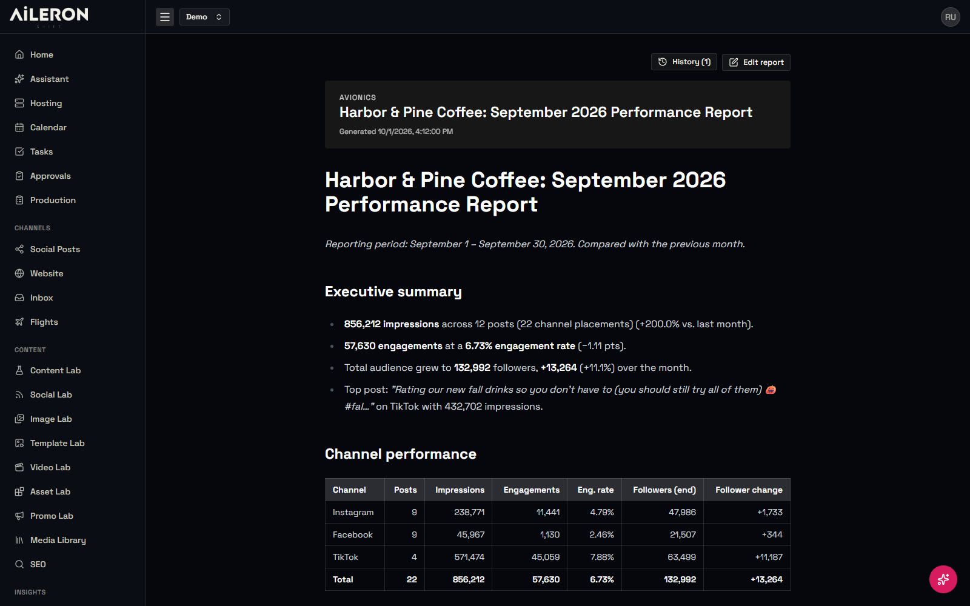Viewport: 970px width, 606px height.
Task: Navigate to Media Library
Action: pos(58,540)
